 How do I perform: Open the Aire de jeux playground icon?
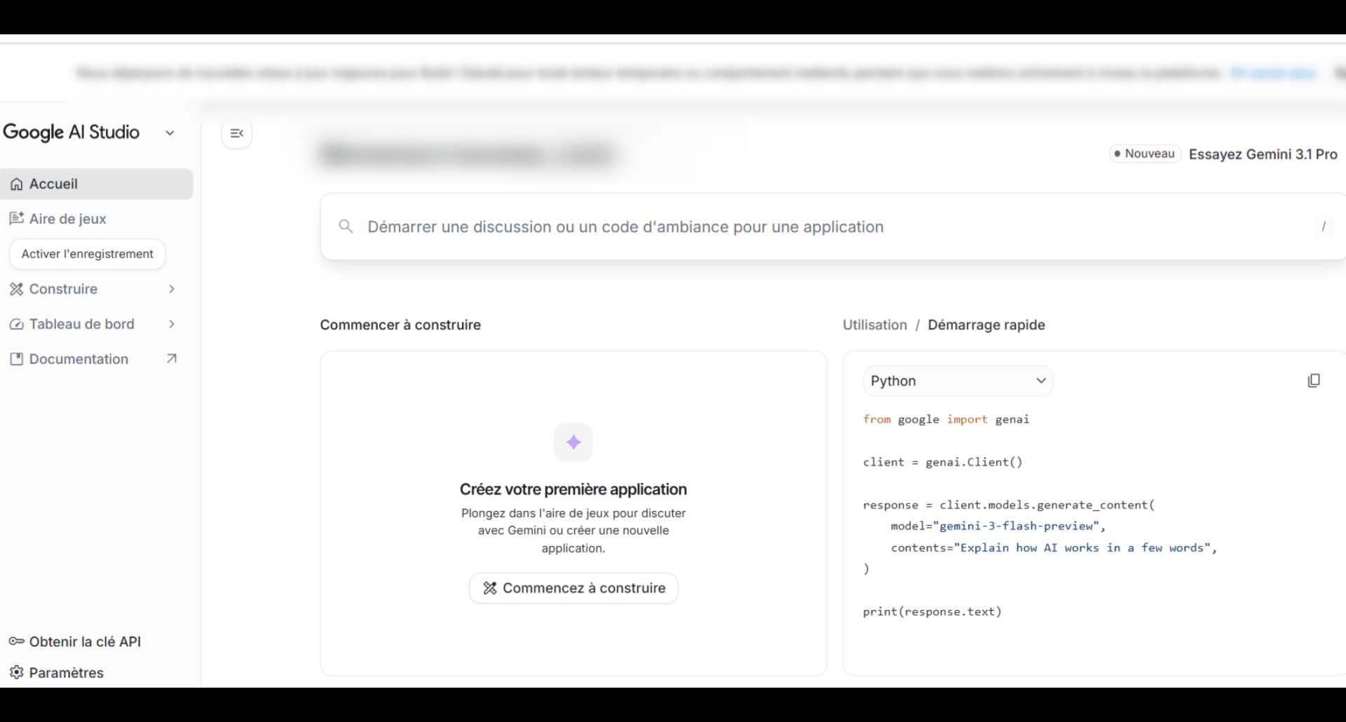pos(16,218)
